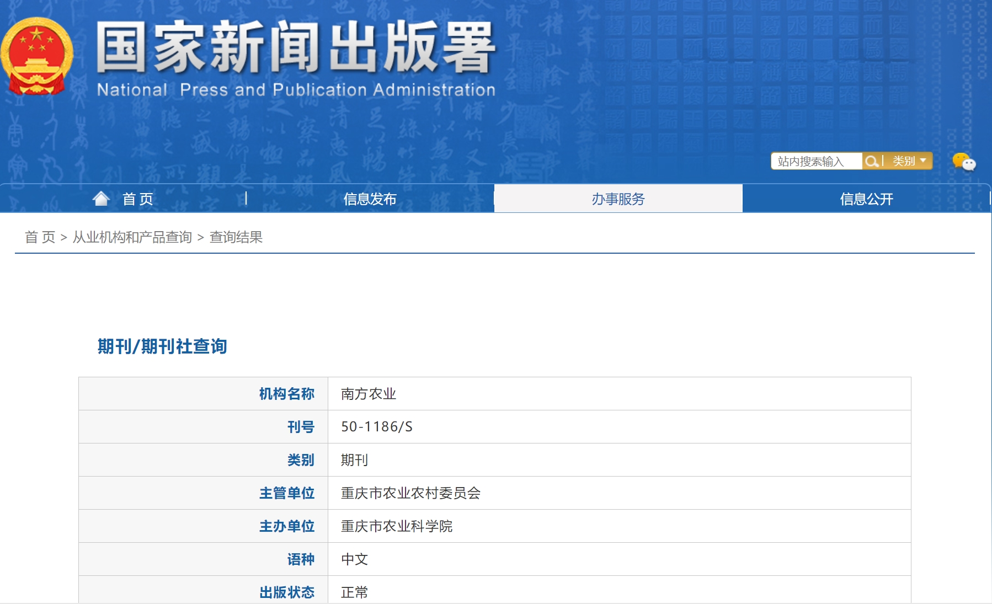Click the 重庆市农业农村委员会 supervisor cell
992x604 pixels.
410,493
